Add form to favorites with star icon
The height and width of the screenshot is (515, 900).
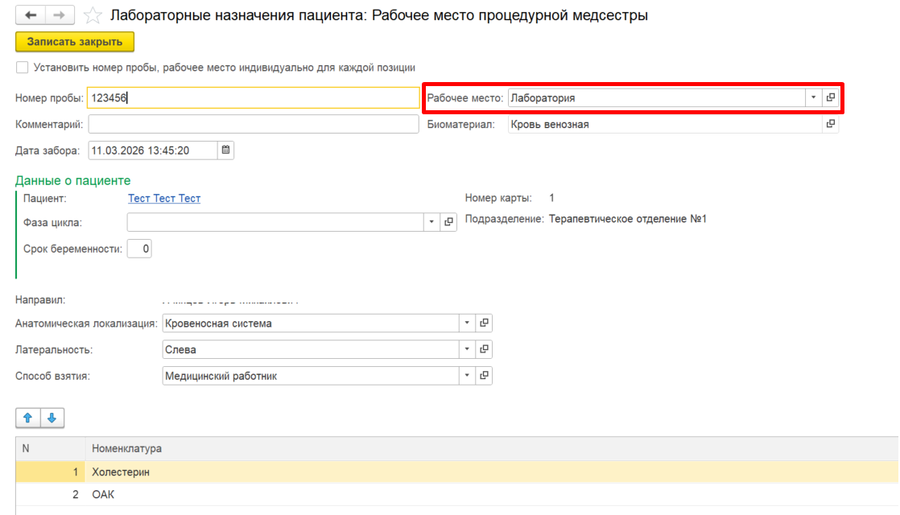tap(93, 15)
